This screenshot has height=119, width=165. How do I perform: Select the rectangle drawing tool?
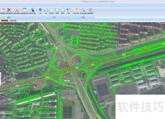(57, 10)
